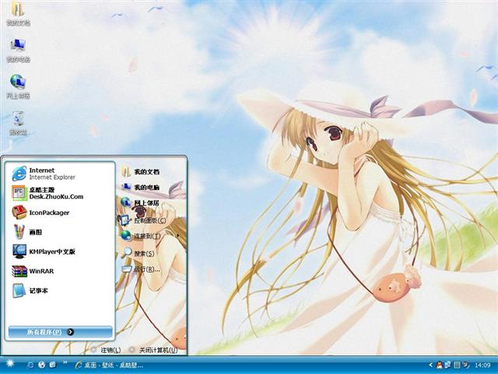The width and height of the screenshot is (498, 374).
Task: Select the 我的文档 folder on the desktop
Action: 17,12
